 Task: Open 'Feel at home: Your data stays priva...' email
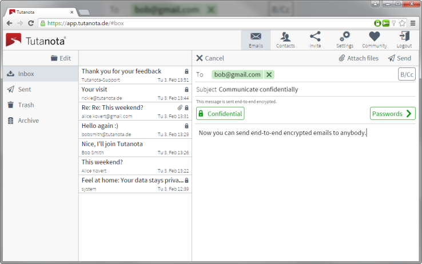(x=135, y=184)
